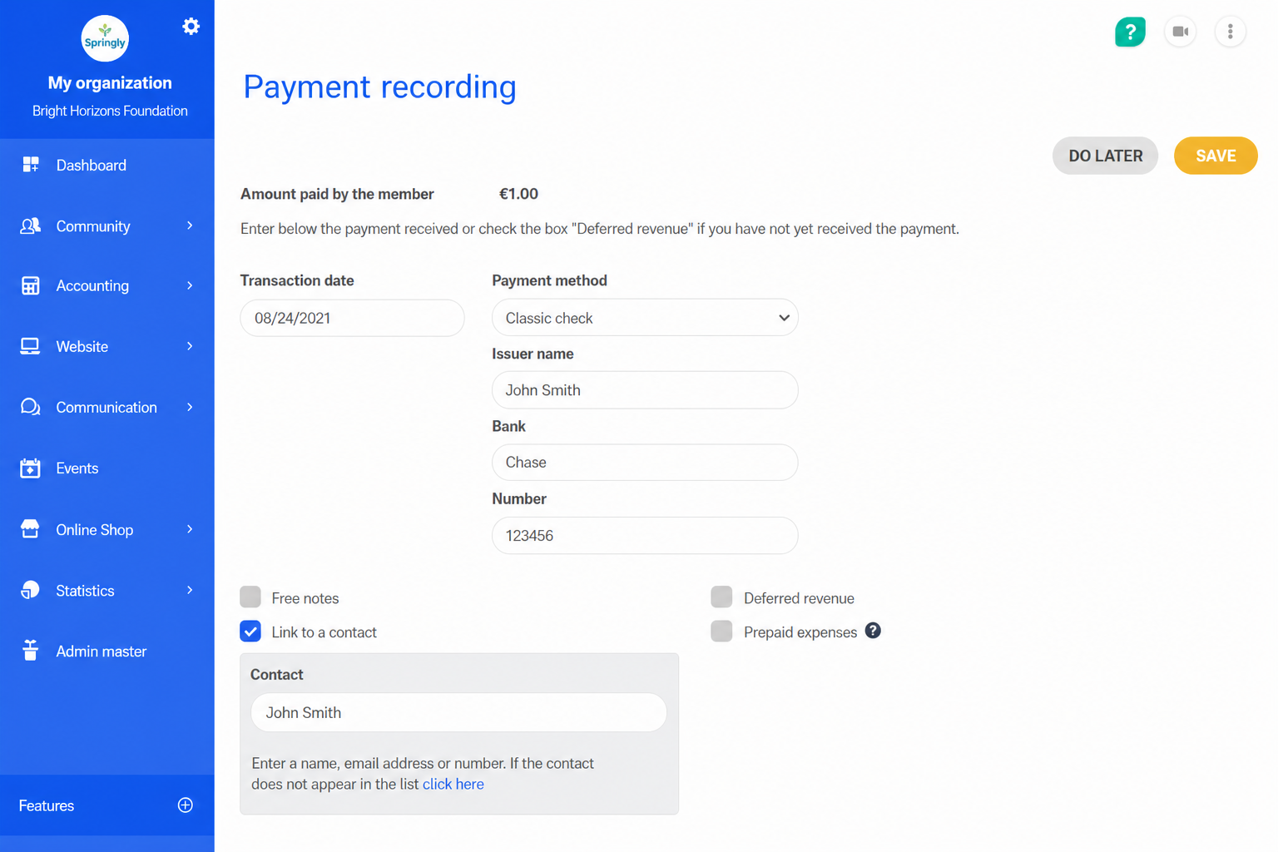The image size is (1278, 852).
Task: Expand the Statistics menu arrow
Action: 190,590
